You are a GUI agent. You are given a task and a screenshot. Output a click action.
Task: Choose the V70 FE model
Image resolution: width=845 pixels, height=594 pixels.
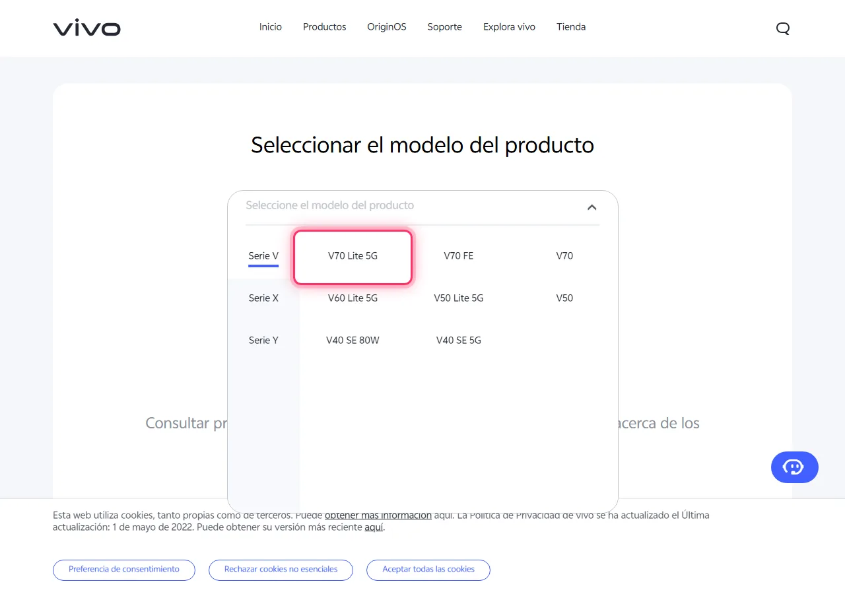coord(459,256)
